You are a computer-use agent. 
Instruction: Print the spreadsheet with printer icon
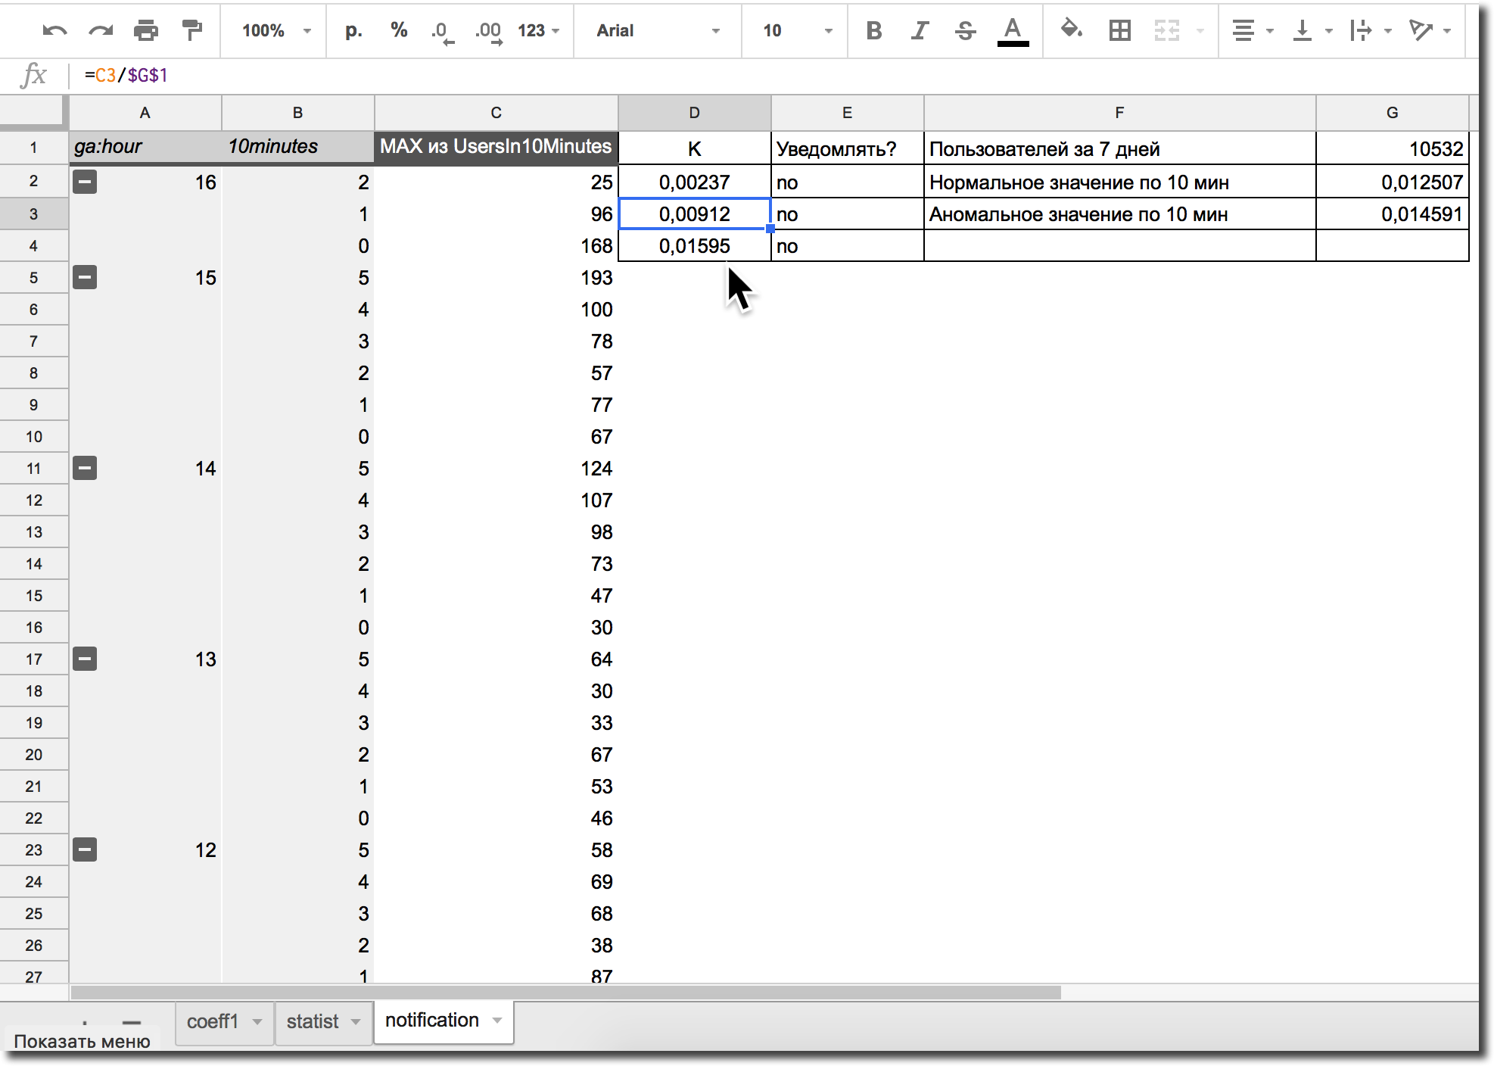(x=145, y=31)
